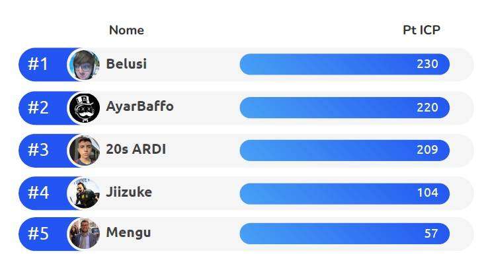The image size is (488, 268).
Task: Select the #3 rank badge
Action: (x=38, y=150)
